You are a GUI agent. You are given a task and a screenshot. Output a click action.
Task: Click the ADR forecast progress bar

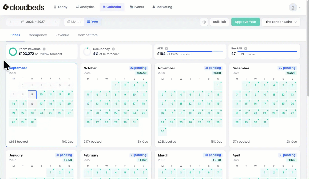click(x=195, y=52)
